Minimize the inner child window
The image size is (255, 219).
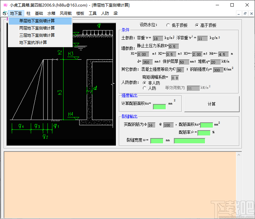pyautogui.click(x=239, y=14)
